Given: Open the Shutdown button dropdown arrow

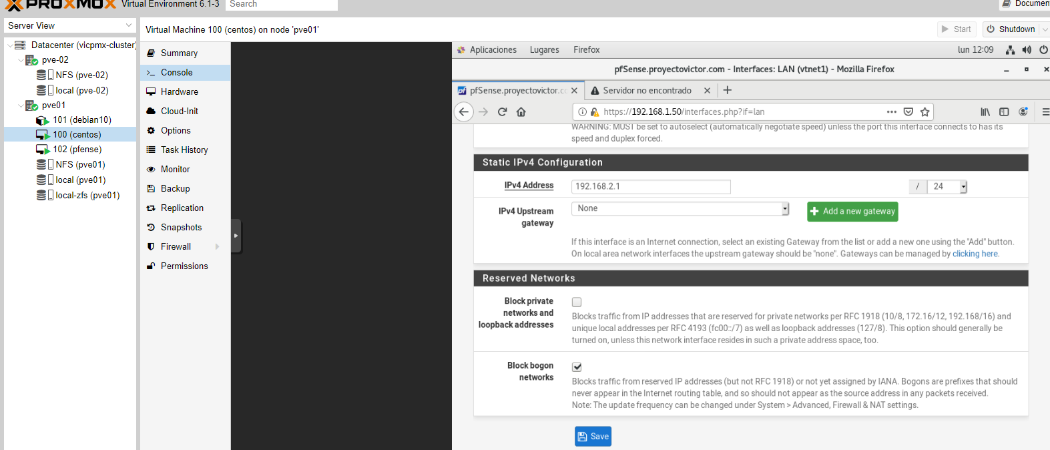Looking at the screenshot, I should tap(1045, 29).
